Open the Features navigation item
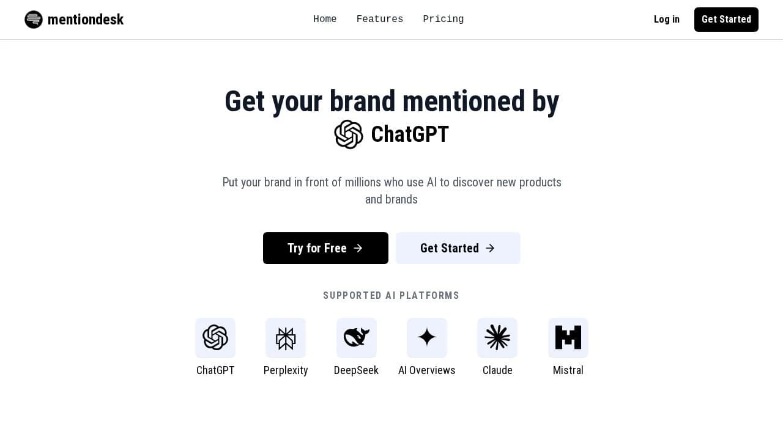The image size is (783, 440). click(379, 19)
